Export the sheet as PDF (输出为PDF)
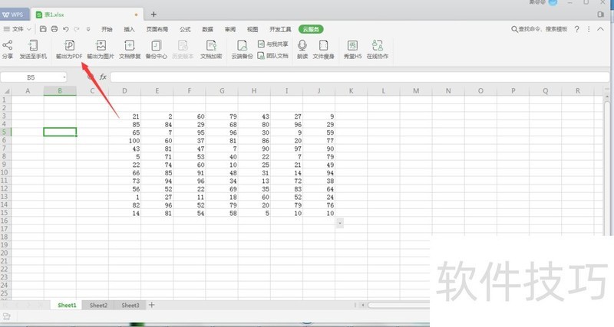 69,49
